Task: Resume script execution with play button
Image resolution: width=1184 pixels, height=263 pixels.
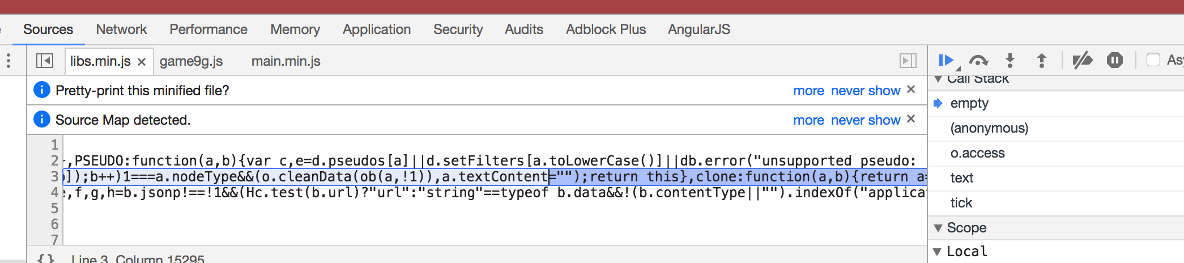Action: pyautogui.click(x=945, y=60)
